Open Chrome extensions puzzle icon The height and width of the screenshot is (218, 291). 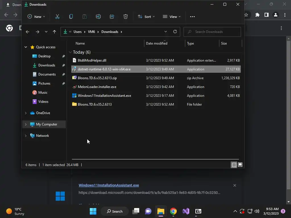(x=257, y=15)
